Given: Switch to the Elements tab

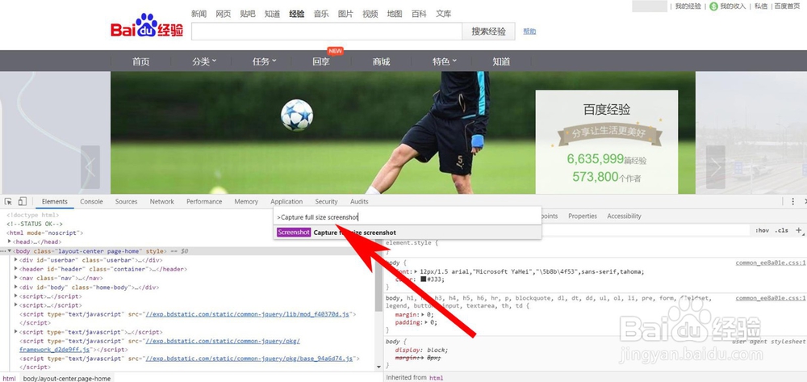Looking at the screenshot, I should click(x=55, y=201).
